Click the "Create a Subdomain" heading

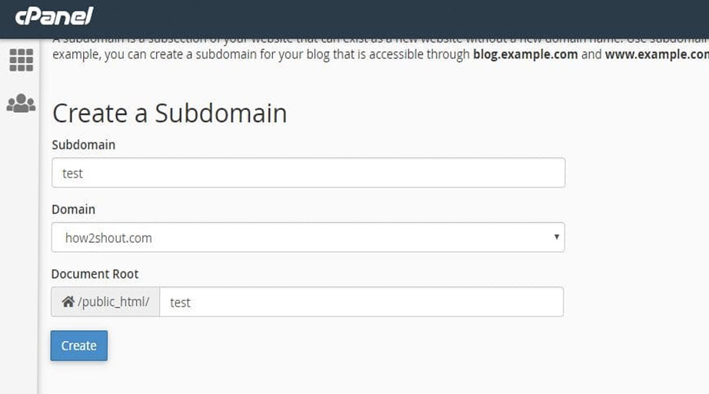169,114
